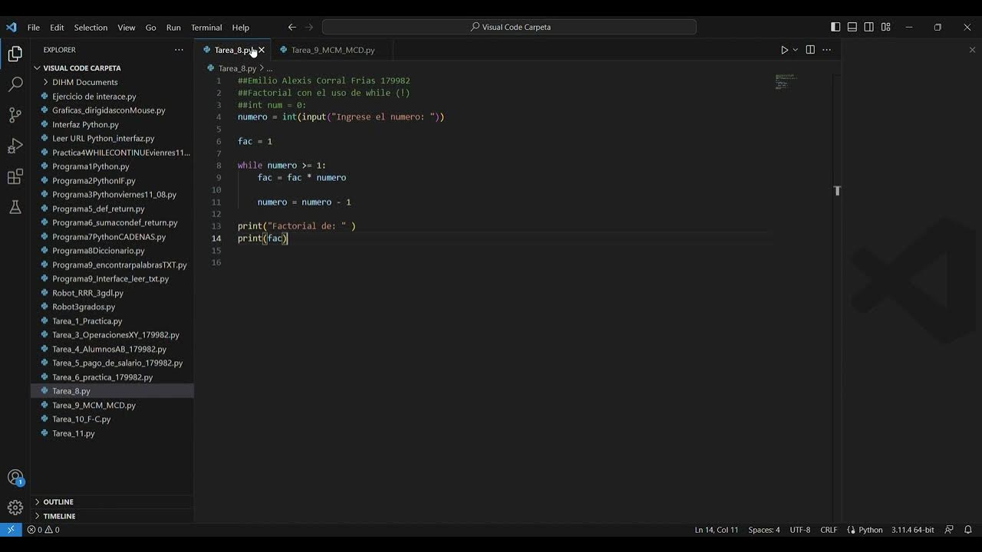Open the Go menu
This screenshot has height=552, width=982.
pos(150,28)
